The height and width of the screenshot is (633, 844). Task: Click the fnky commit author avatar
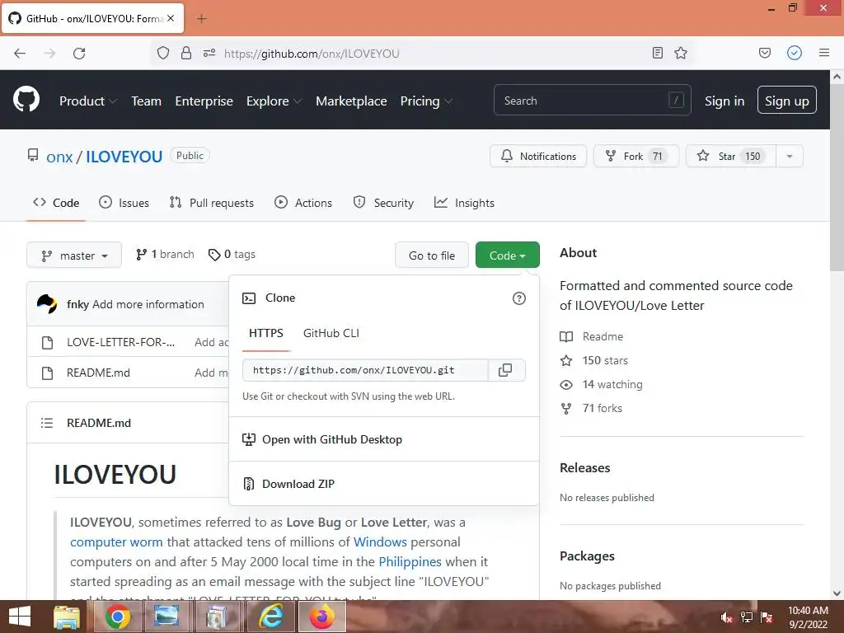pyautogui.click(x=47, y=304)
